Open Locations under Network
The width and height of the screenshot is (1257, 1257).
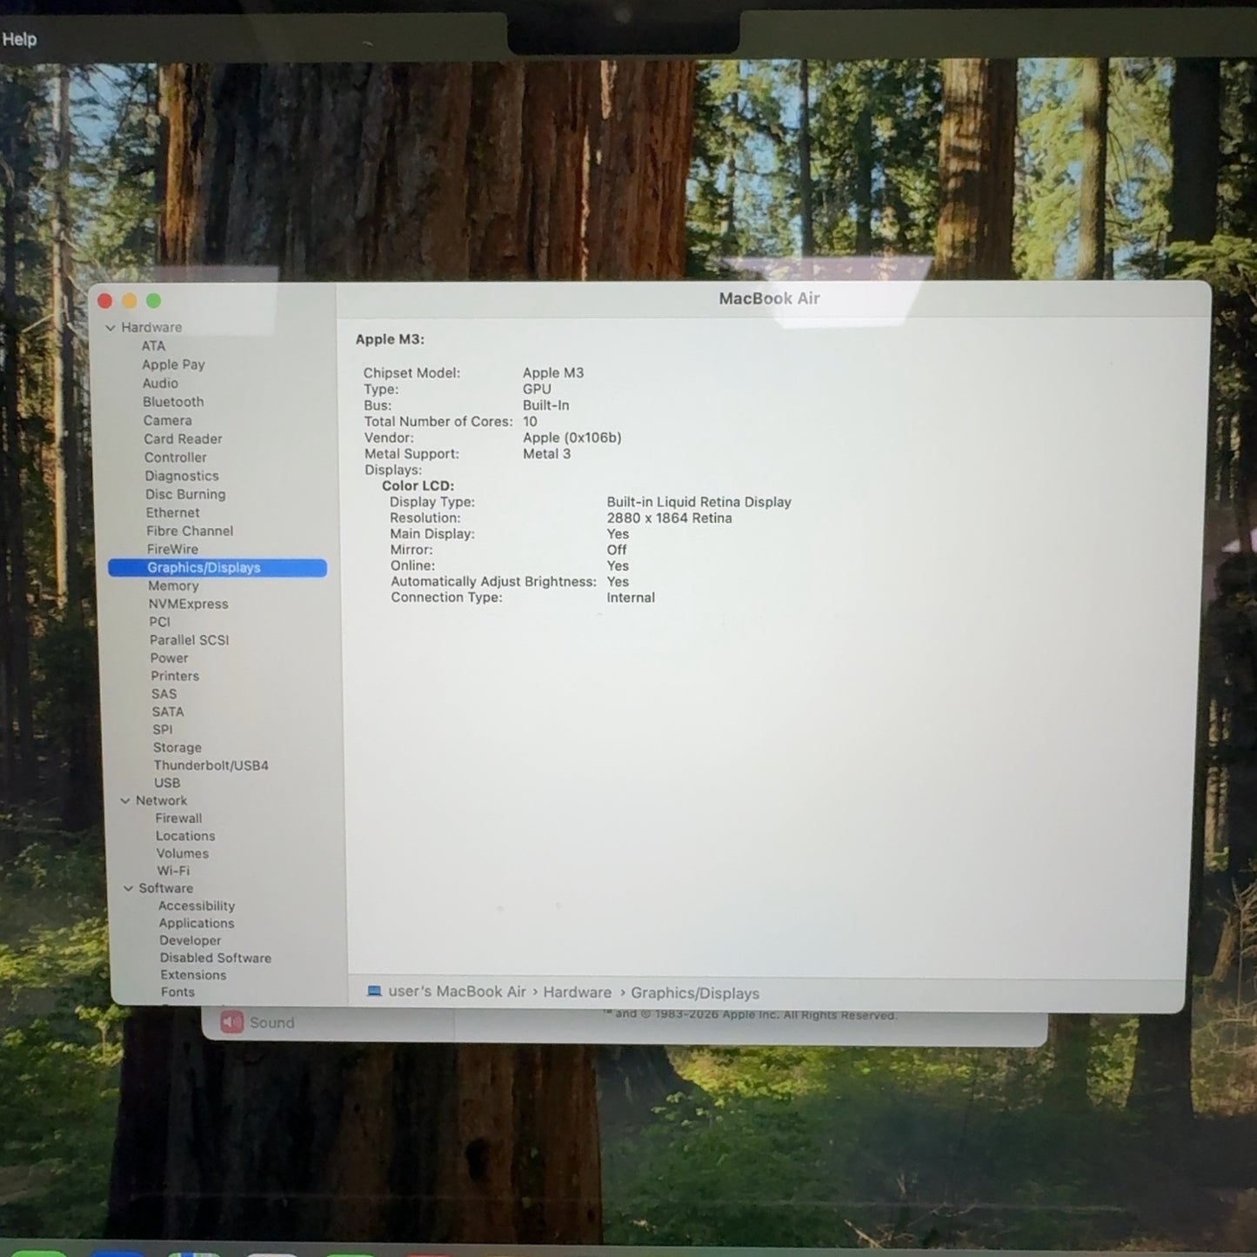[x=185, y=836]
